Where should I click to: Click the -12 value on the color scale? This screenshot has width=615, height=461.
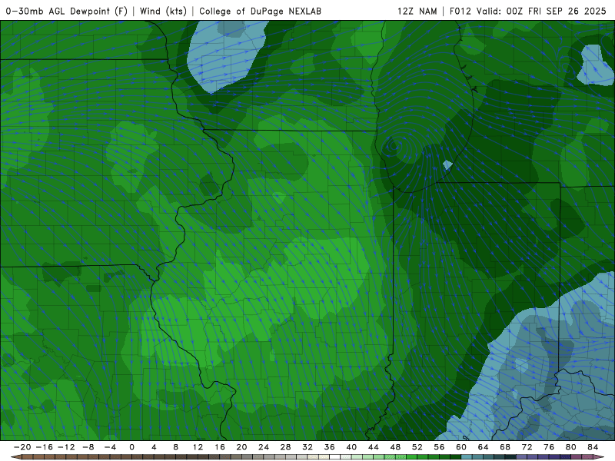(x=66, y=447)
